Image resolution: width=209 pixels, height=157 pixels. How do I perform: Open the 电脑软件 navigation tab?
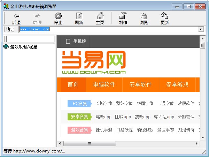[104, 85]
